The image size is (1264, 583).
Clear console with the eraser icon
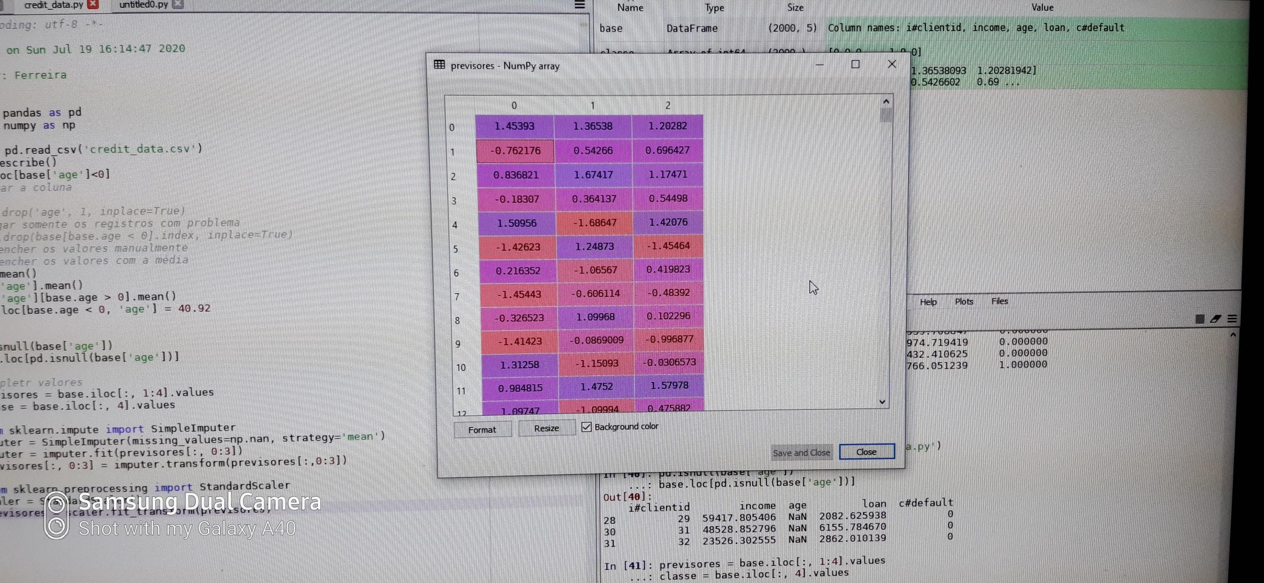tap(1216, 319)
